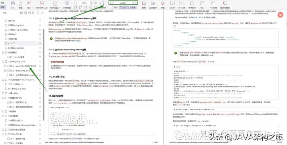Click the cloud document icon
The image size is (287, 145).
(x=102, y=4)
